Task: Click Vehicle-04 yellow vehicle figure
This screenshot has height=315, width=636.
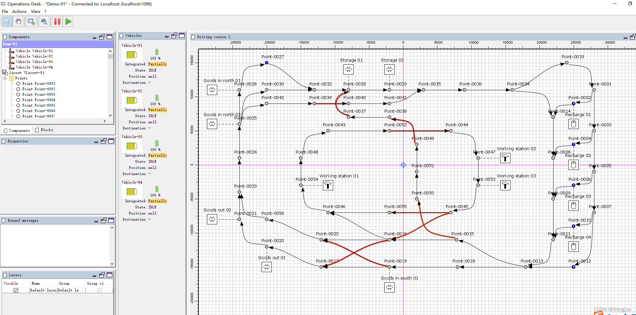Action: (x=132, y=192)
